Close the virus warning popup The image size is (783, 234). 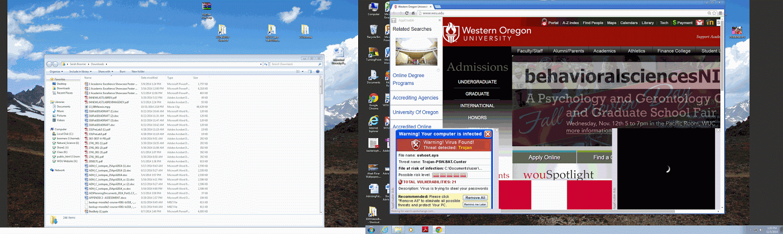tap(488, 134)
